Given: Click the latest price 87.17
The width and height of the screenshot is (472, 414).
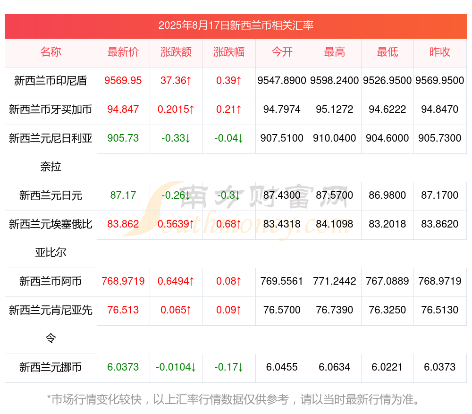Looking at the screenshot, I should point(123,195).
